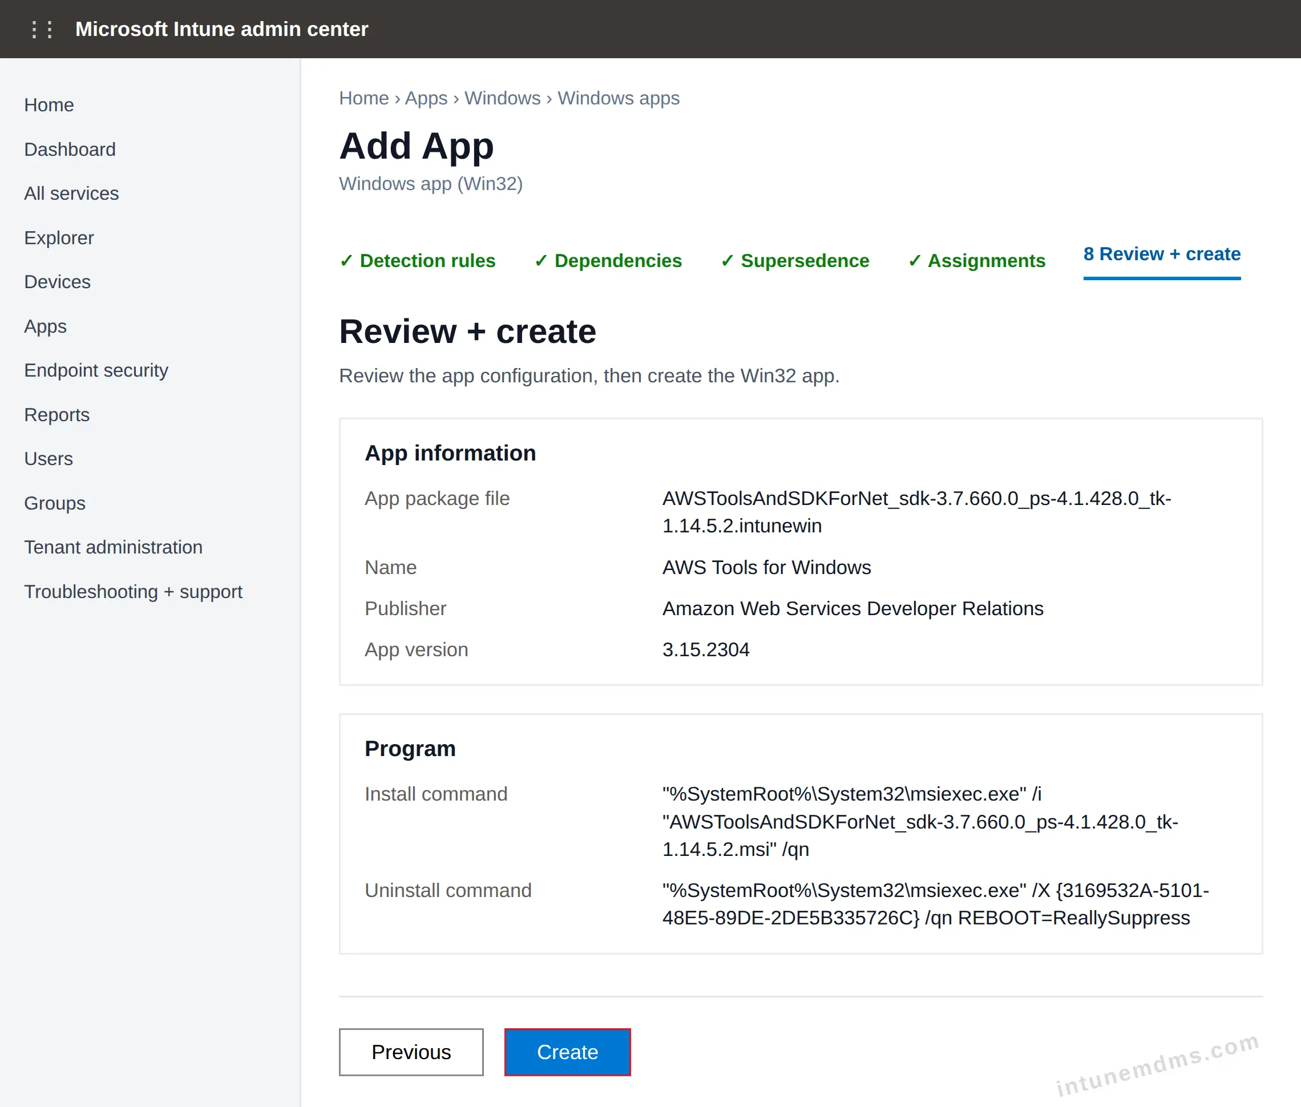The height and width of the screenshot is (1107, 1301).
Task: Click the app package file name value
Action: tap(917, 512)
